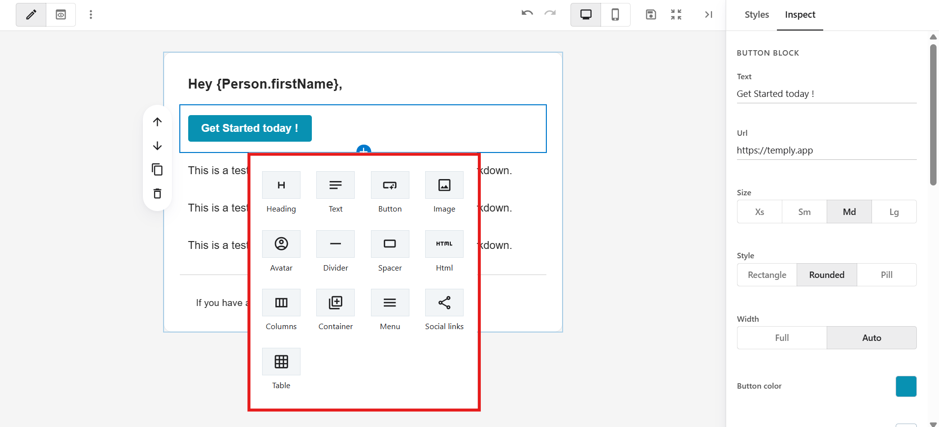Move the block down with the arrow
The image size is (939, 427).
pos(157,146)
